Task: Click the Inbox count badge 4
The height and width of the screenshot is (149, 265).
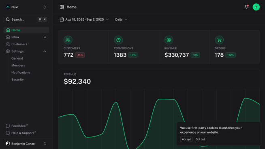Action: [x=45, y=37]
